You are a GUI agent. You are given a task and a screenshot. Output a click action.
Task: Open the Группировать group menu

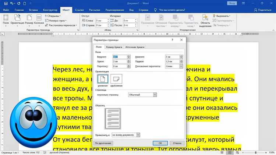pos(223,21)
